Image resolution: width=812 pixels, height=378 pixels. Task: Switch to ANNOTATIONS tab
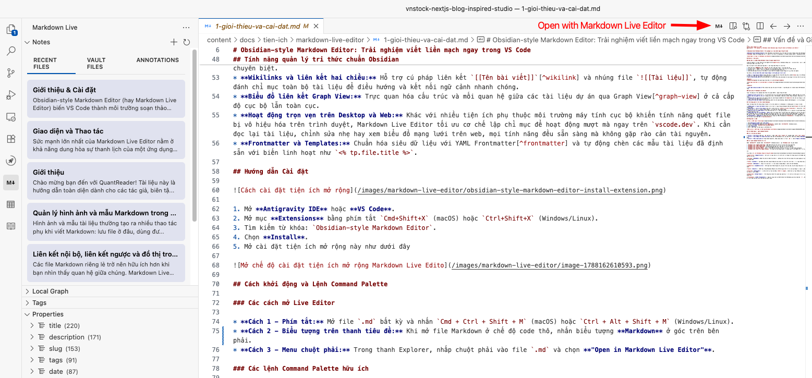pos(157,60)
